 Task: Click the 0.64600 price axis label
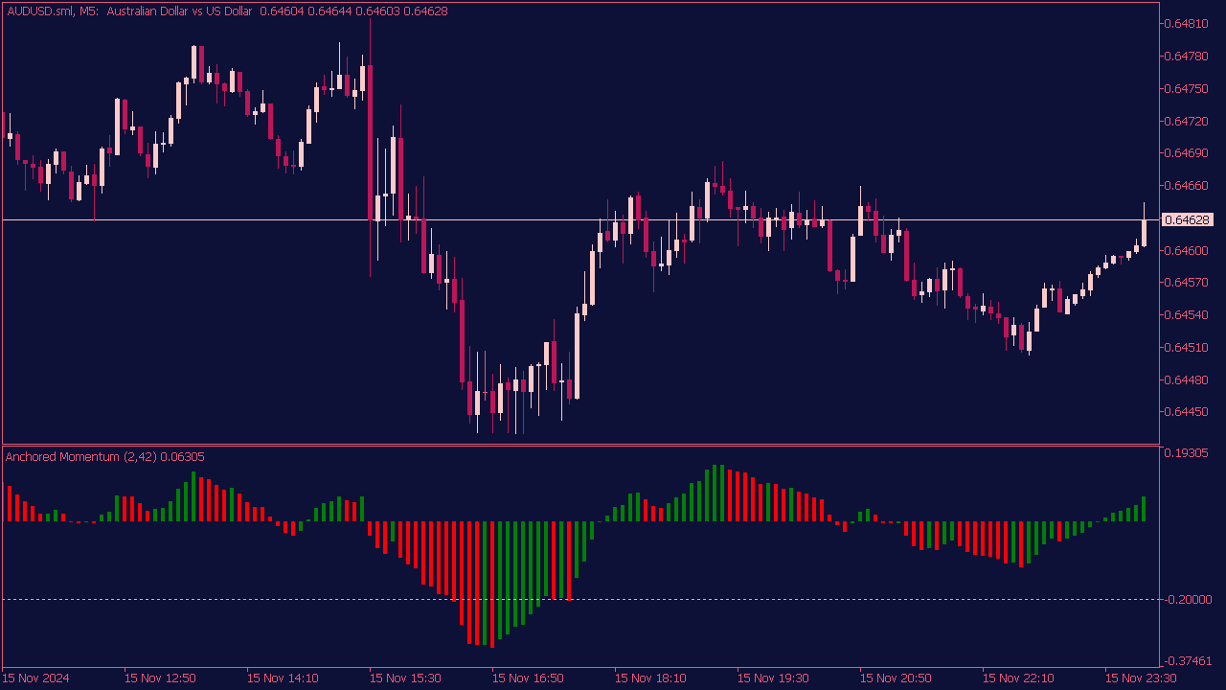(1186, 250)
